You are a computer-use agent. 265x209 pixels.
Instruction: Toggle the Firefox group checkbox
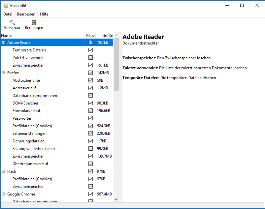coord(90,73)
